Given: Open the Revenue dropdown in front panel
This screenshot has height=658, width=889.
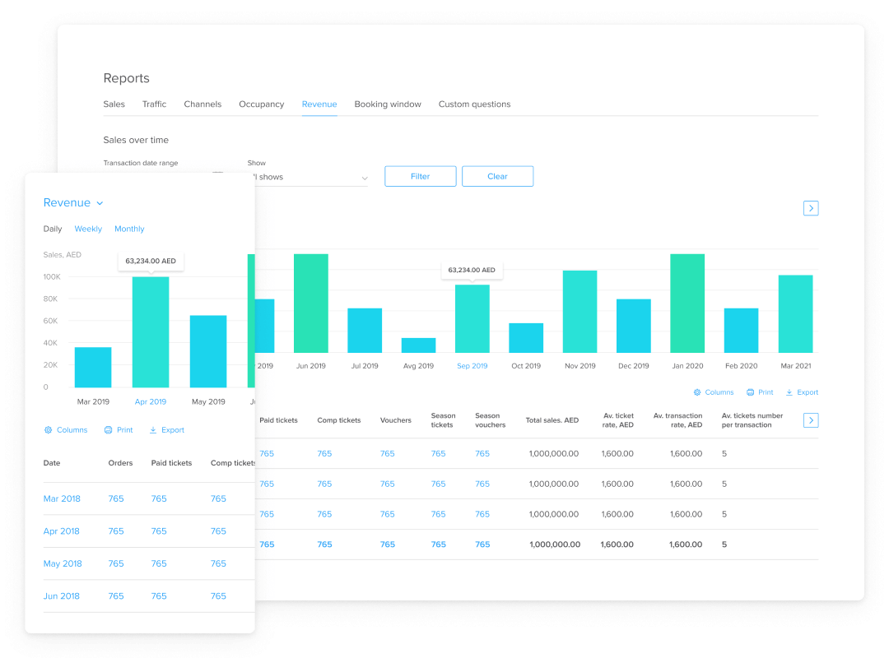Looking at the screenshot, I should [x=73, y=203].
